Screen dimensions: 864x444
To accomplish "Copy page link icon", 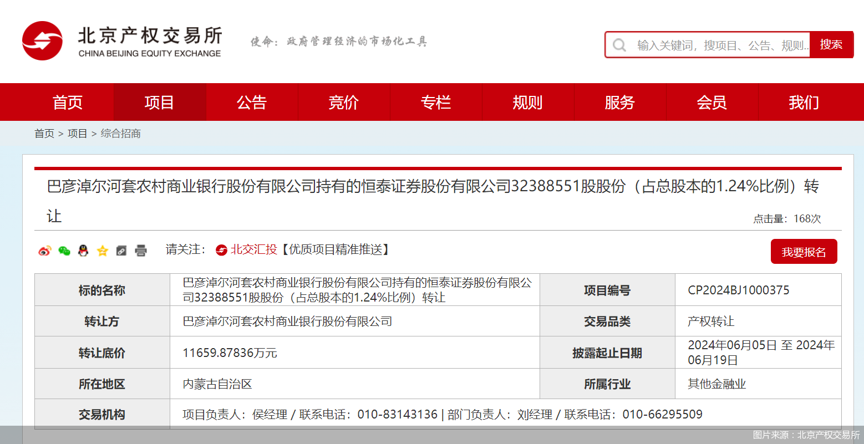I will 121,251.
